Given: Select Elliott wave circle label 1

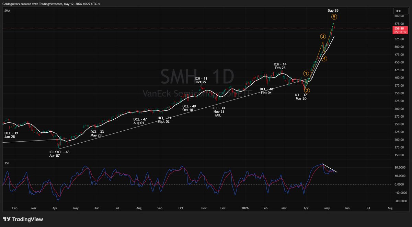Looking at the screenshot, I should pos(306,73).
